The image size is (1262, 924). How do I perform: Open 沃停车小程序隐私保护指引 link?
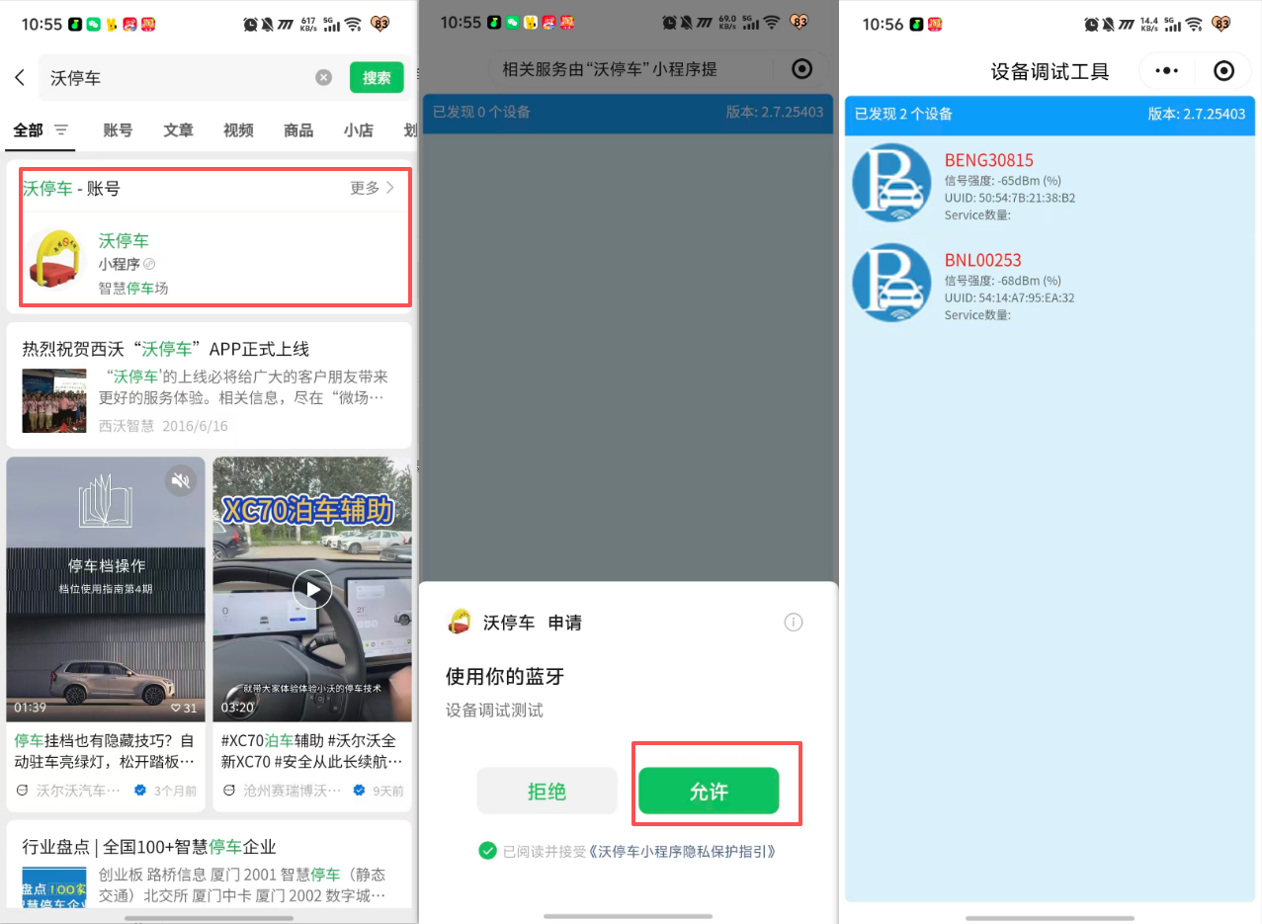coord(682,850)
